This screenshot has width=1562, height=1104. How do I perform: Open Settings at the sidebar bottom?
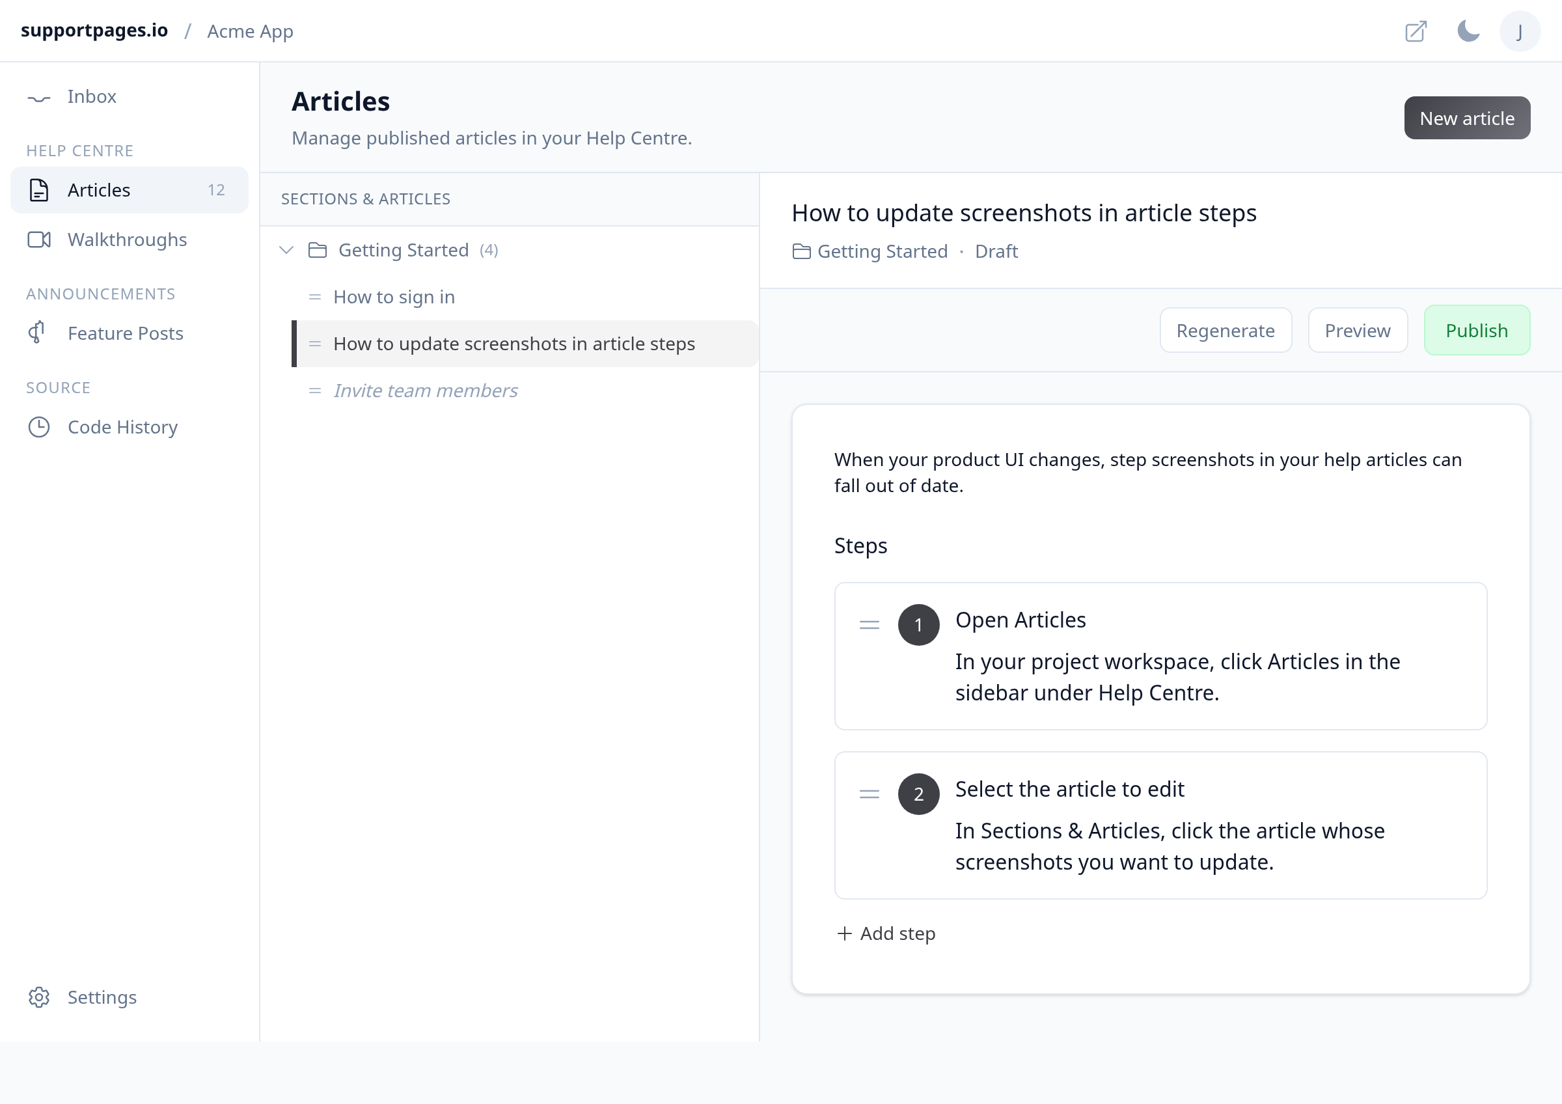coord(130,997)
